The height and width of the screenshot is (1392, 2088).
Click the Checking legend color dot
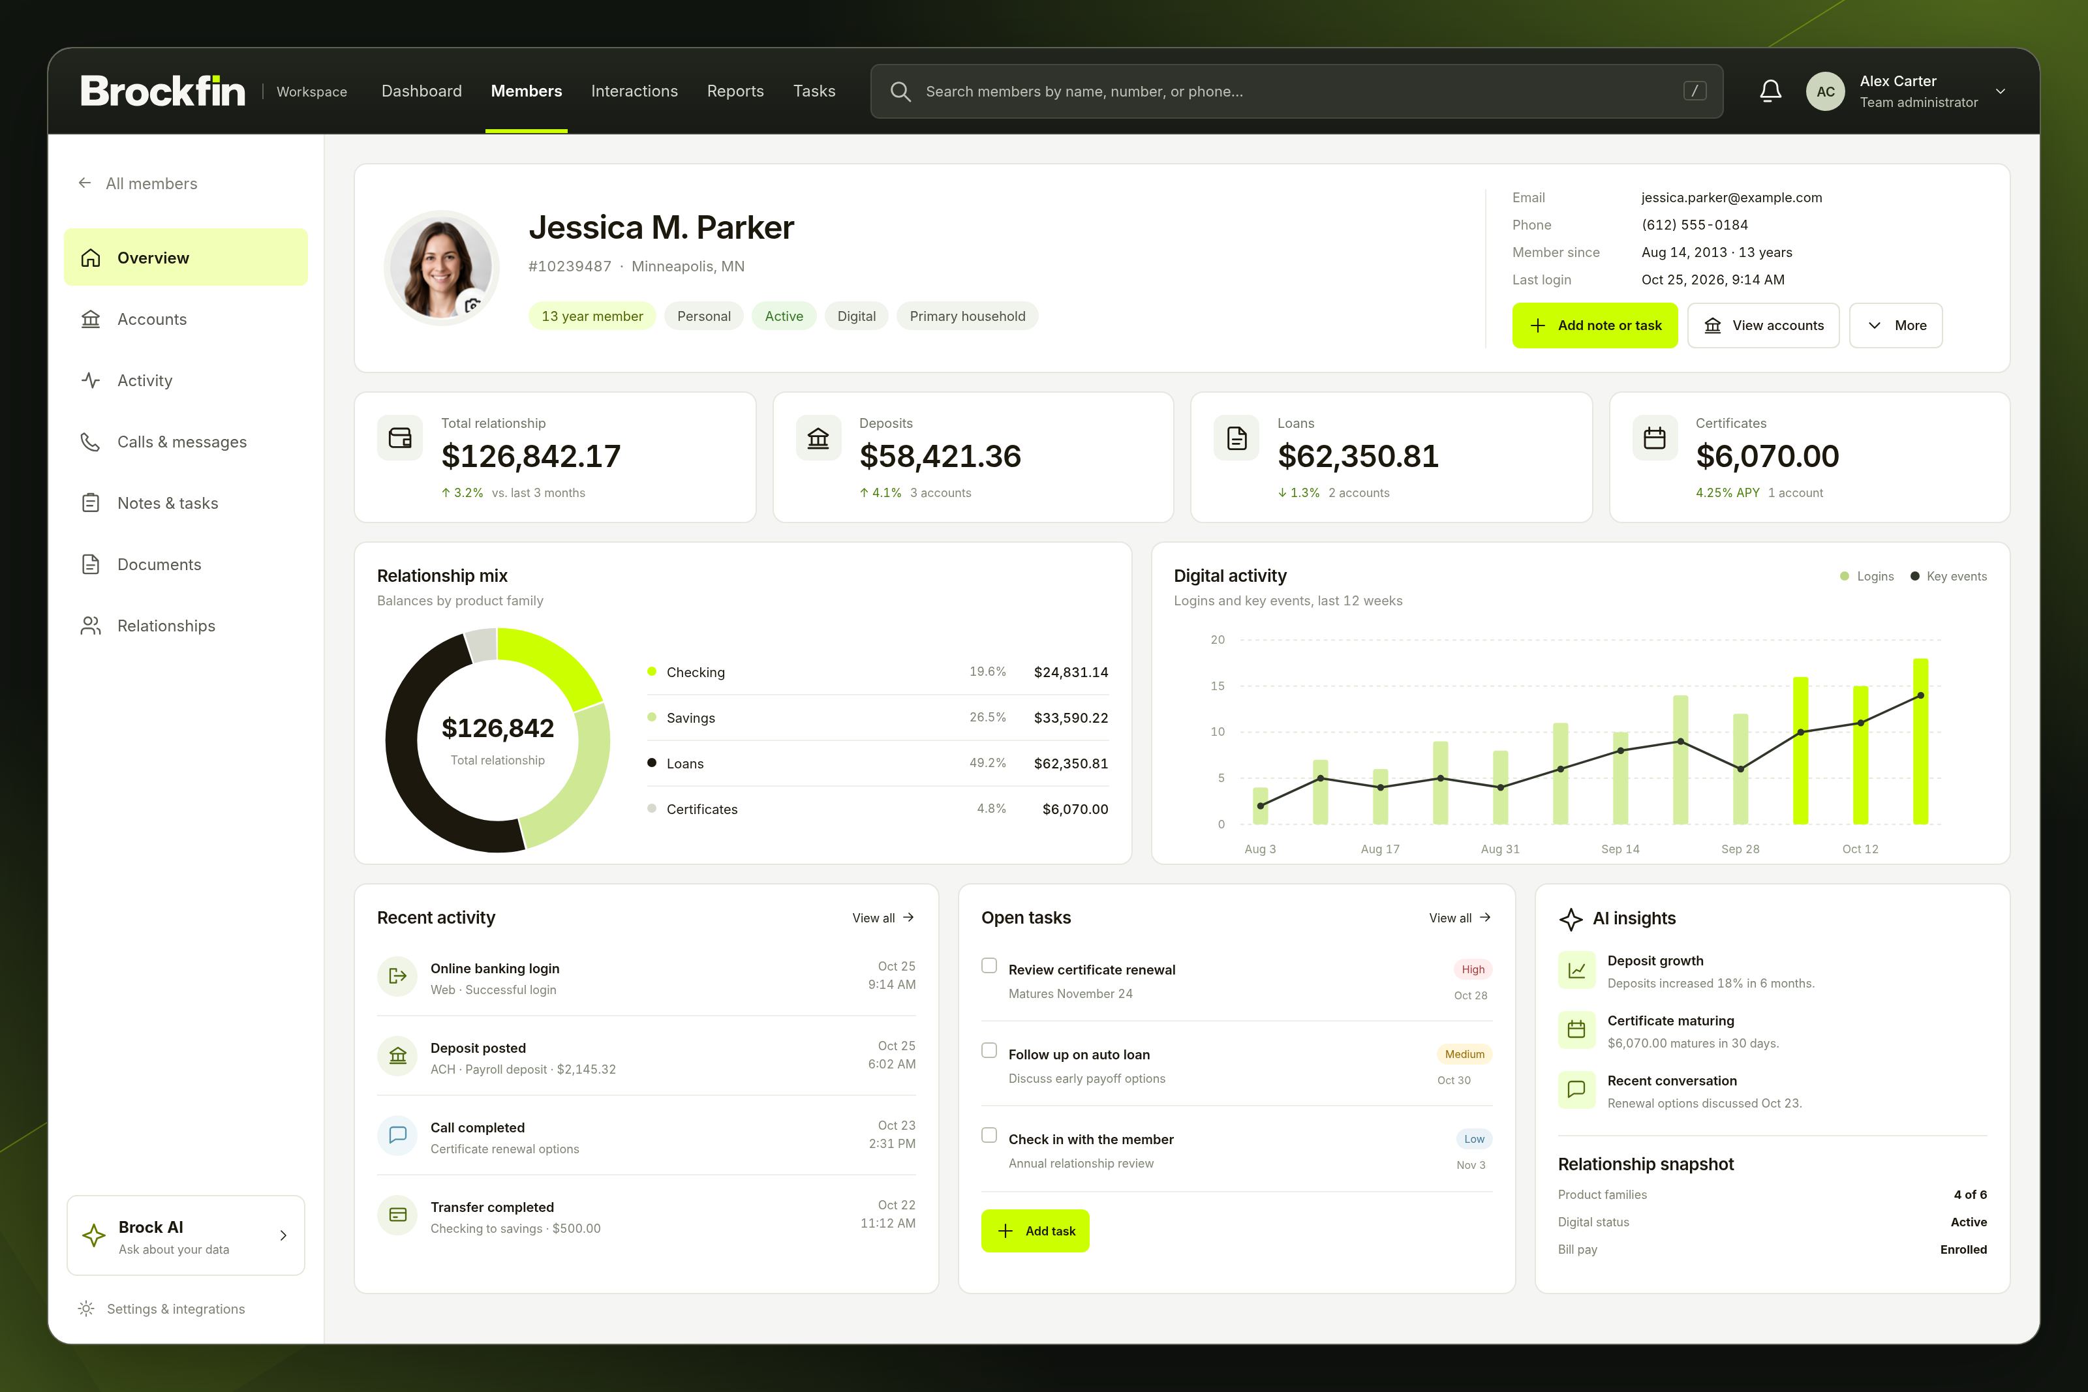(652, 671)
